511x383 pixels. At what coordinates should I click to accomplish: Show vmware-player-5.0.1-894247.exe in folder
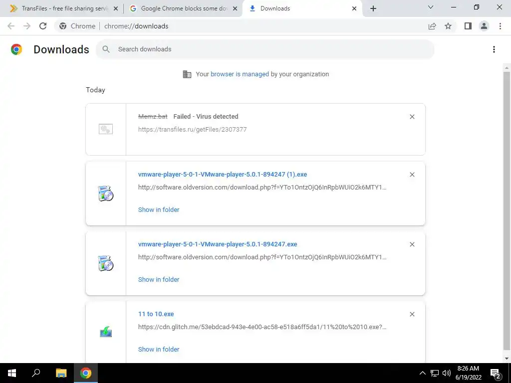[159, 279]
